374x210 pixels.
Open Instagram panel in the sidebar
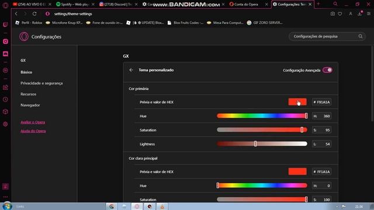pyautogui.click(x=5, y=41)
